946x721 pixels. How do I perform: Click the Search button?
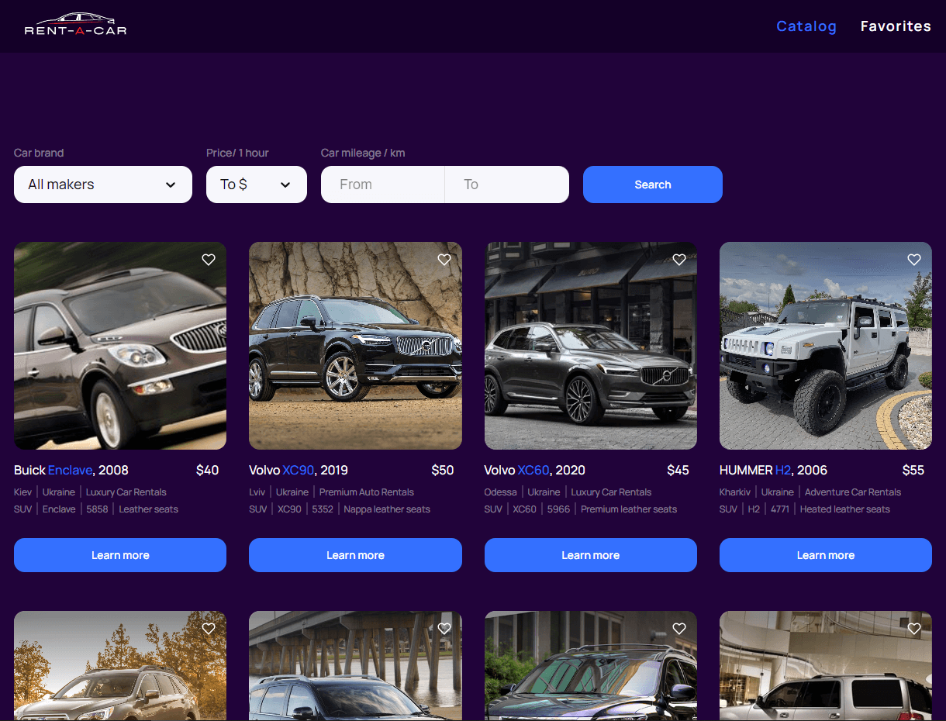point(653,185)
